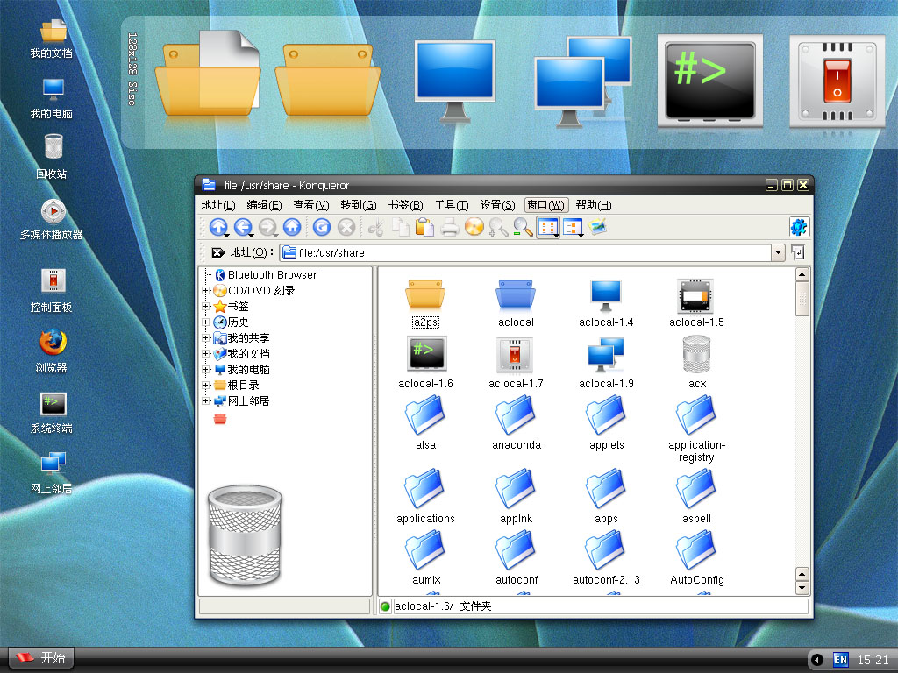Expand the 我的电脑 tree node
This screenshot has width=898, height=673.
(205, 370)
